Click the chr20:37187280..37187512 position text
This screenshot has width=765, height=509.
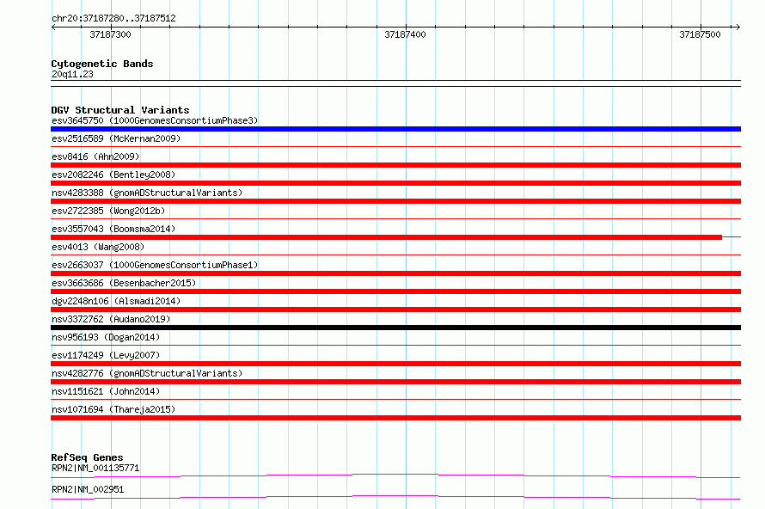pos(113,18)
